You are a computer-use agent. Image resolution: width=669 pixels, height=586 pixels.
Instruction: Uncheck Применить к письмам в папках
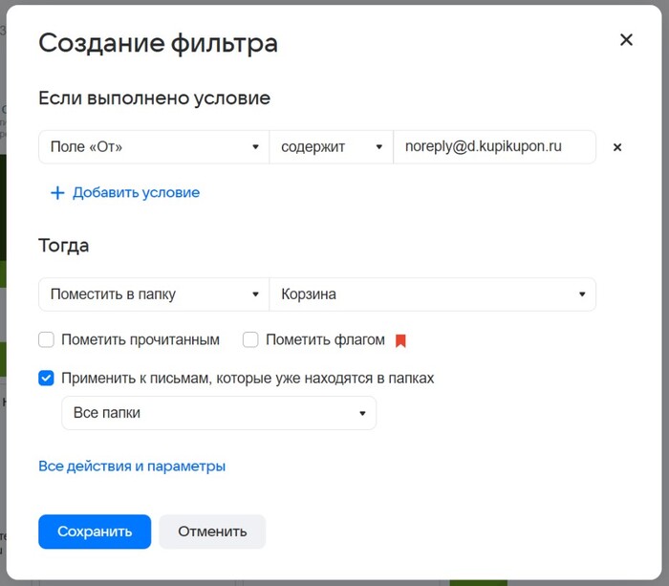[47, 378]
